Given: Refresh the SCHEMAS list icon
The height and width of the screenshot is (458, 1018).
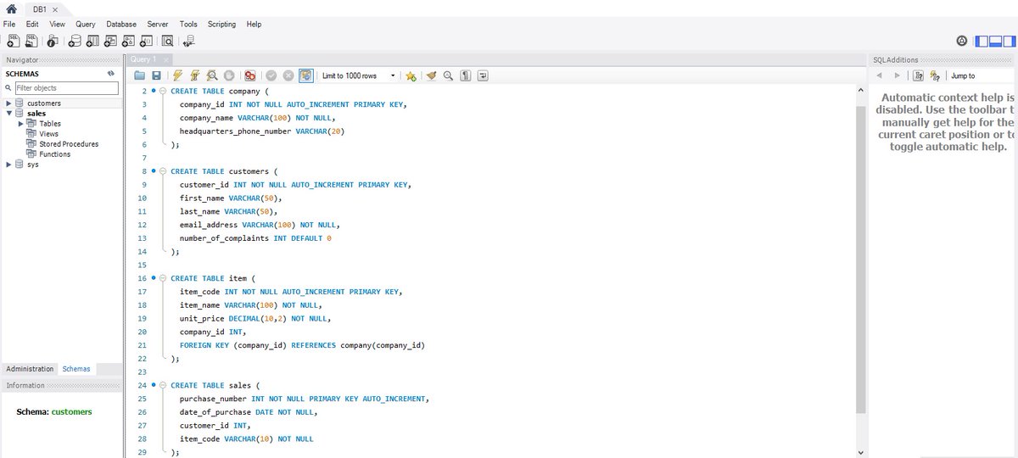Looking at the screenshot, I should [x=110, y=74].
